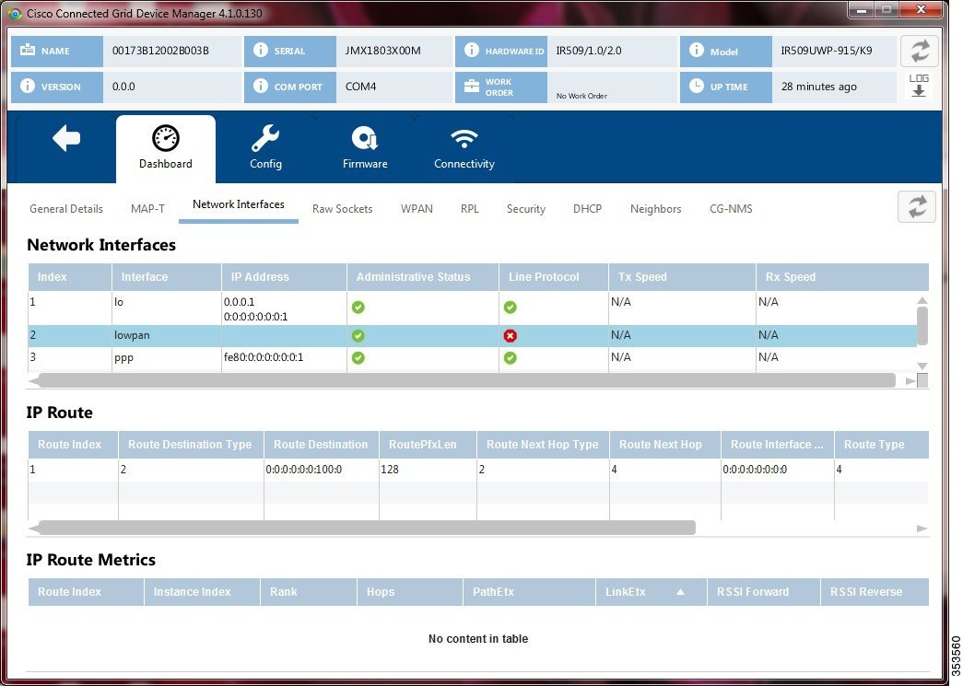Click lo row administrative status green check
Viewport: 963px width, 686px height.
click(358, 308)
